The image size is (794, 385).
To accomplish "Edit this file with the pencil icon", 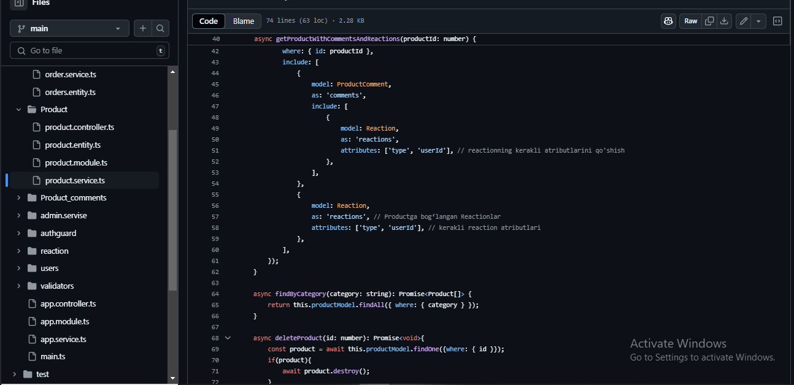I will coord(744,21).
